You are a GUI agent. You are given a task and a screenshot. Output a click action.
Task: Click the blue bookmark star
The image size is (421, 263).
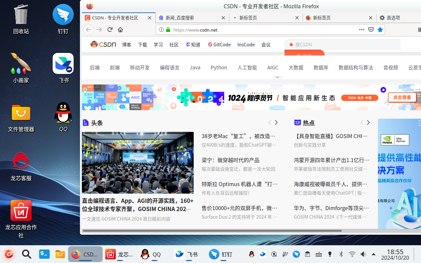[x=380, y=30]
